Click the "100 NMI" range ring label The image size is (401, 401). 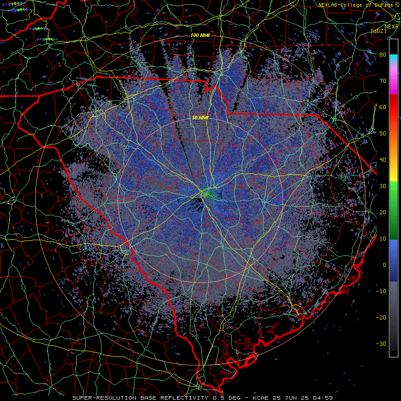click(200, 35)
